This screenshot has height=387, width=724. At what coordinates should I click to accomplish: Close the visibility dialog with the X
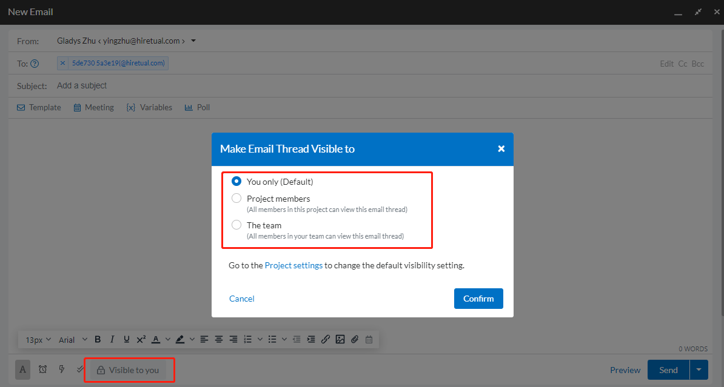[x=501, y=149]
